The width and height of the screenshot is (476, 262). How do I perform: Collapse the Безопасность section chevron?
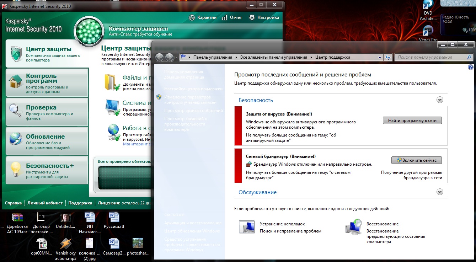point(440,100)
